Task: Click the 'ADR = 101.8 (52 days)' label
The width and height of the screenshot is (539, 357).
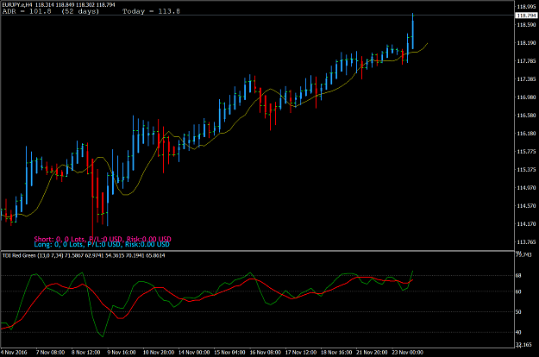Action: 51,11
